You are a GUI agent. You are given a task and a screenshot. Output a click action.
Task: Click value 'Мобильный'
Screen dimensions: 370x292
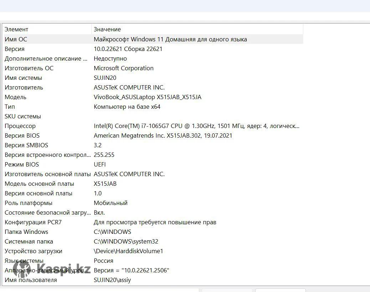(111, 203)
